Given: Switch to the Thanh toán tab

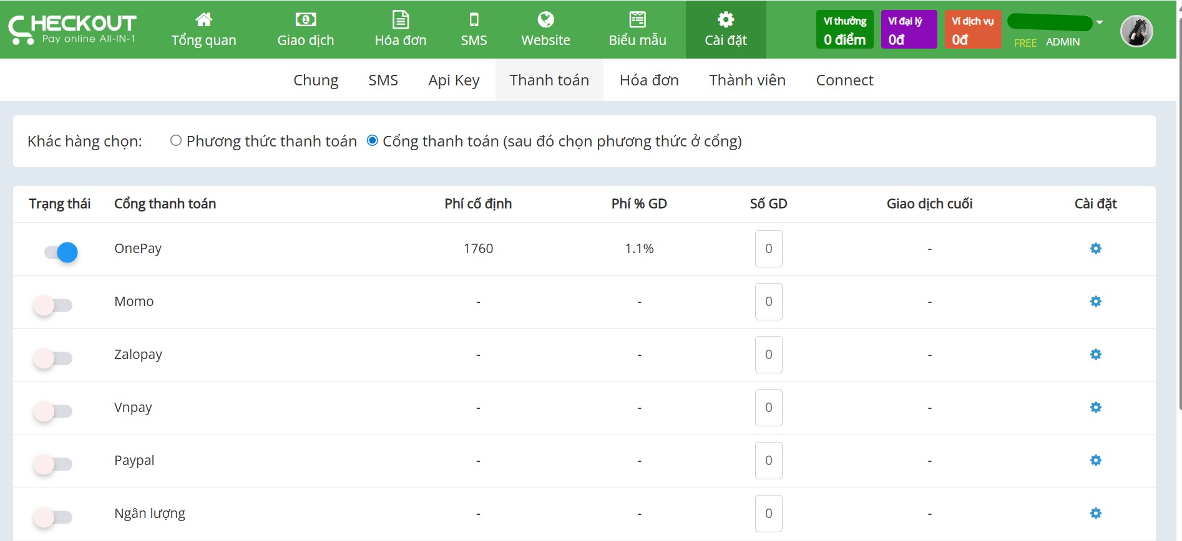Looking at the screenshot, I should click(x=549, y=80).
